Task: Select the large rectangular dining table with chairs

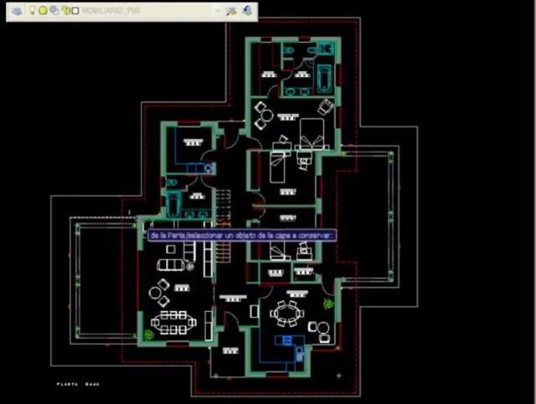Action: [173, 322]
